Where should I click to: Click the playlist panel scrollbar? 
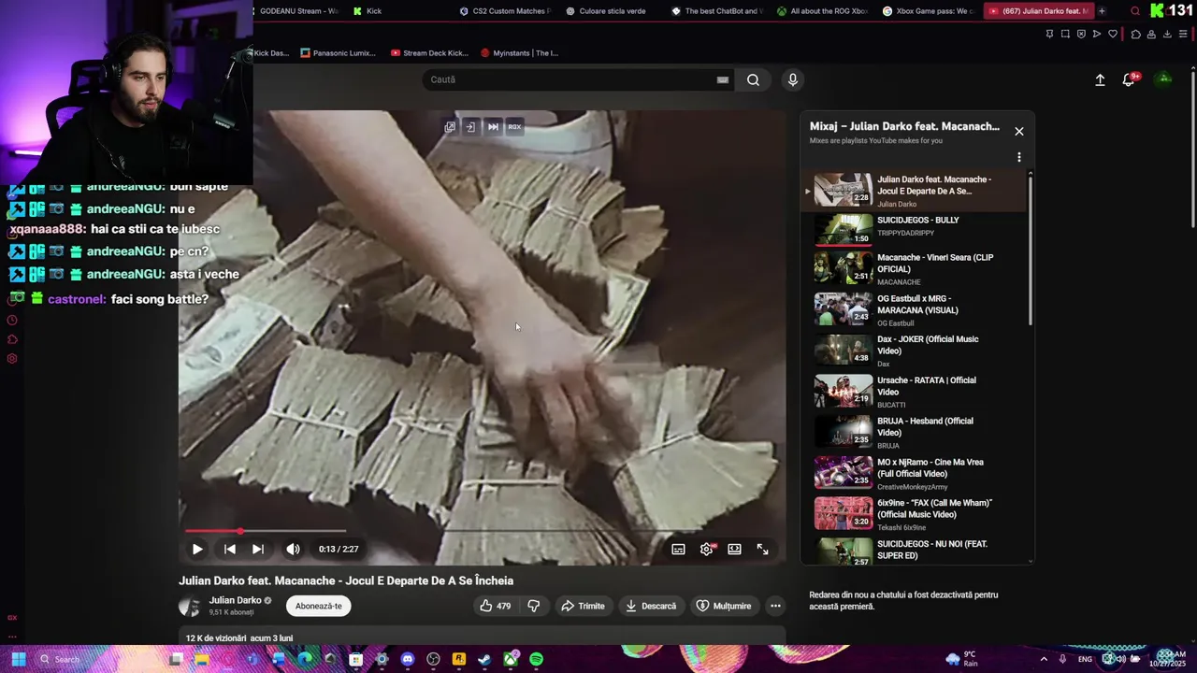pos(1031,251)
